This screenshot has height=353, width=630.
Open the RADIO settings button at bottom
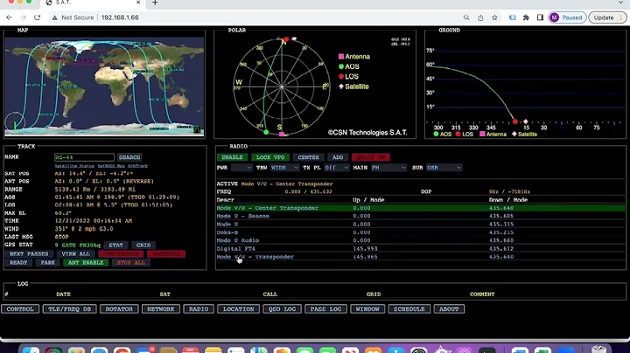click(199, 309)
